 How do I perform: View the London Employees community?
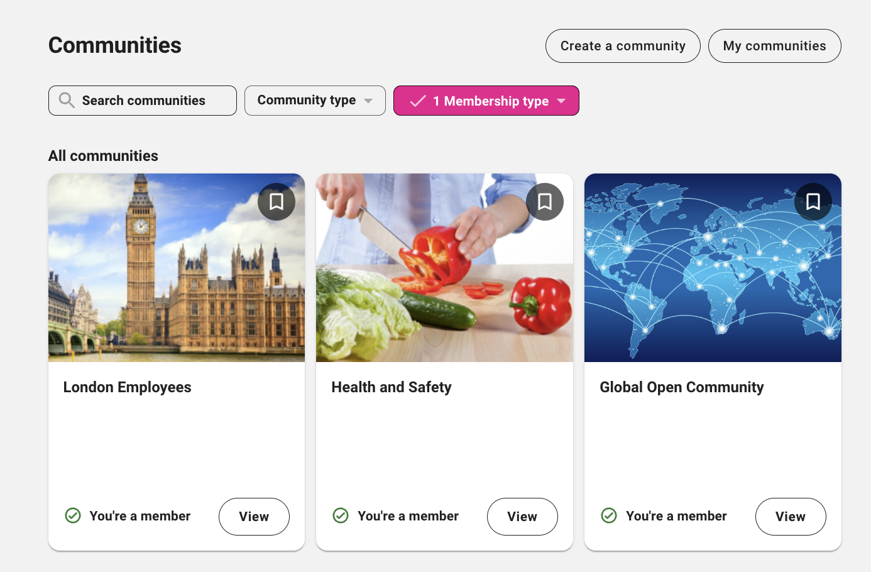(x=254, y=517)
